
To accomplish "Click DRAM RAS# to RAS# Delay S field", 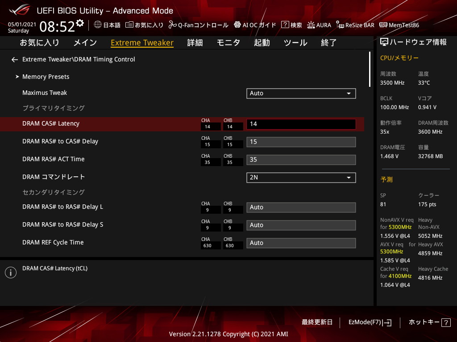I will 301,225.
